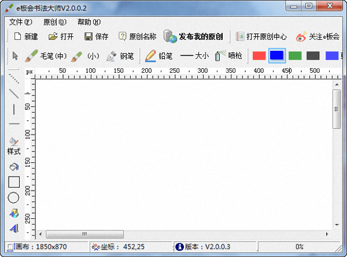Select the 毛笔(中) medium brush tool
The width and height of the screenshot is (347, 257).
31,55
